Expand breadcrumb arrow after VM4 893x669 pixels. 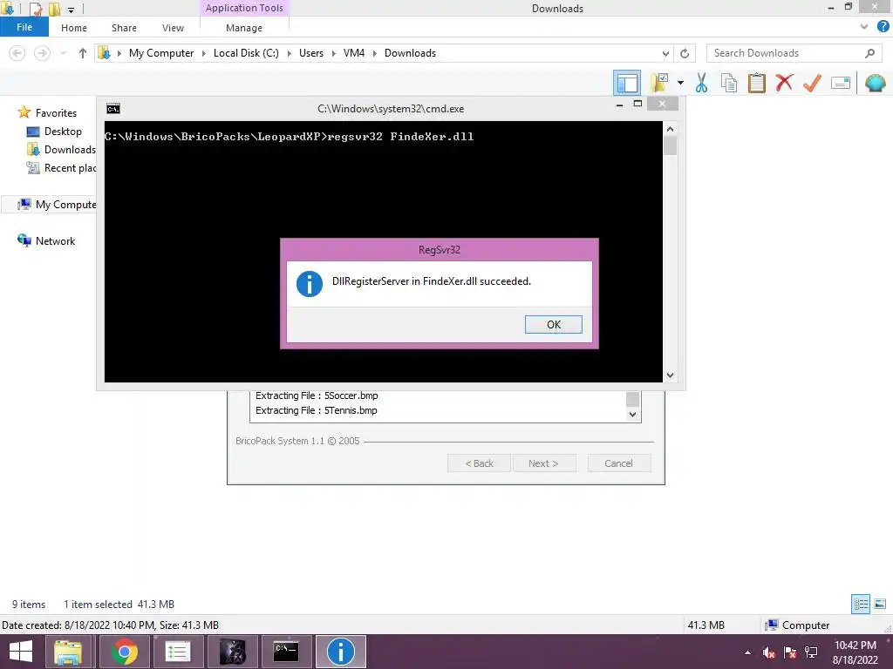(375, 53)
